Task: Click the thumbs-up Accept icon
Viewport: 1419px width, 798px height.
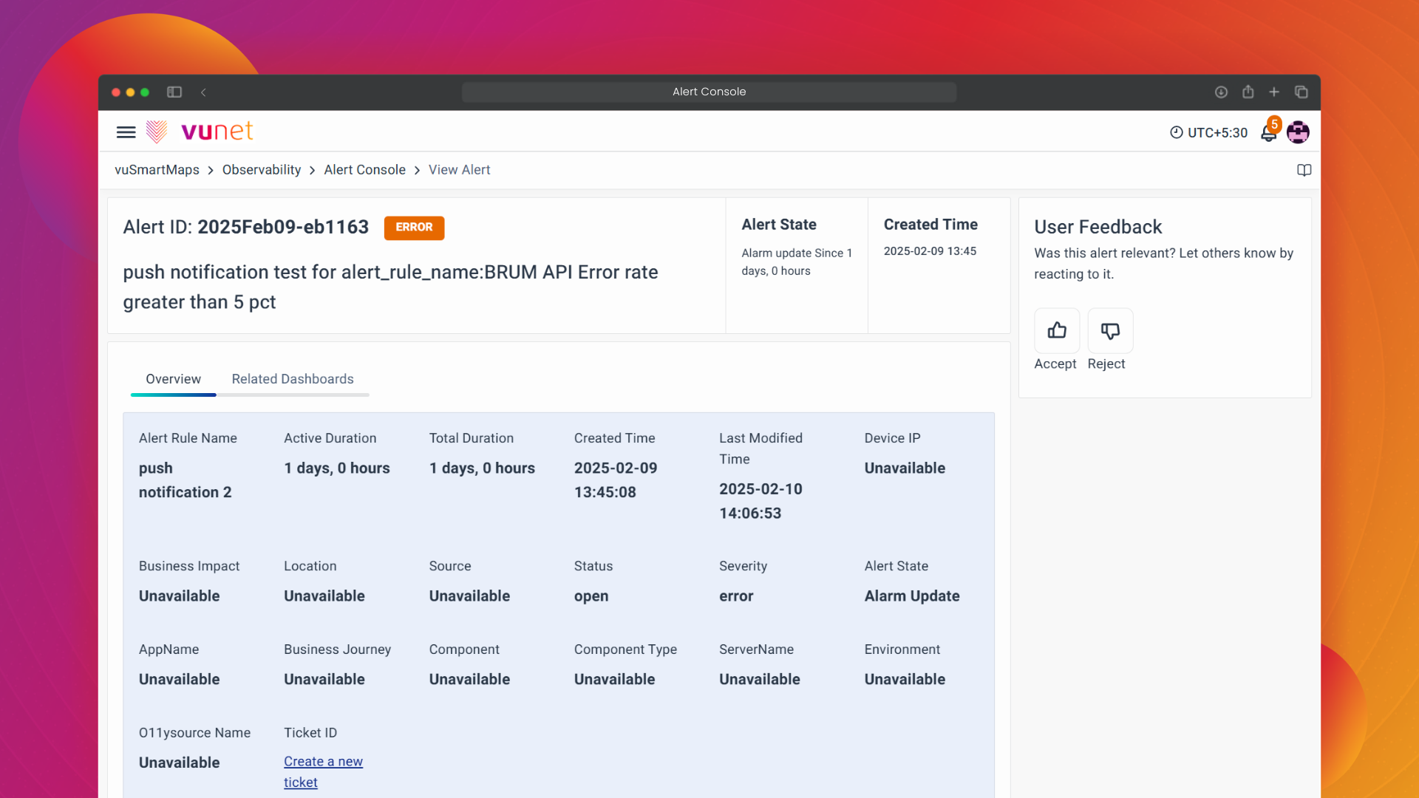Action: pyautogui.click(x=1057, y=330)
